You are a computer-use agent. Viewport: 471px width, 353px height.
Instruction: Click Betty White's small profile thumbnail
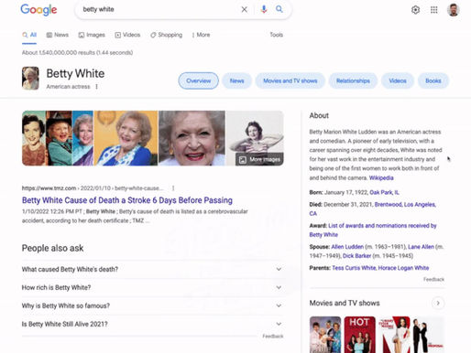(30, 79)
